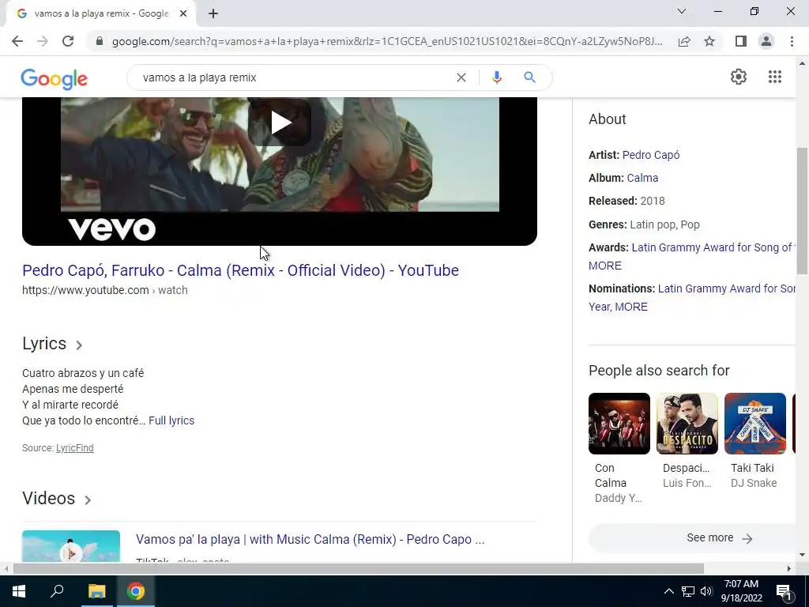Open Windows Start menu
The height and width of the screenshot is (607, 809).
(19, 591)
